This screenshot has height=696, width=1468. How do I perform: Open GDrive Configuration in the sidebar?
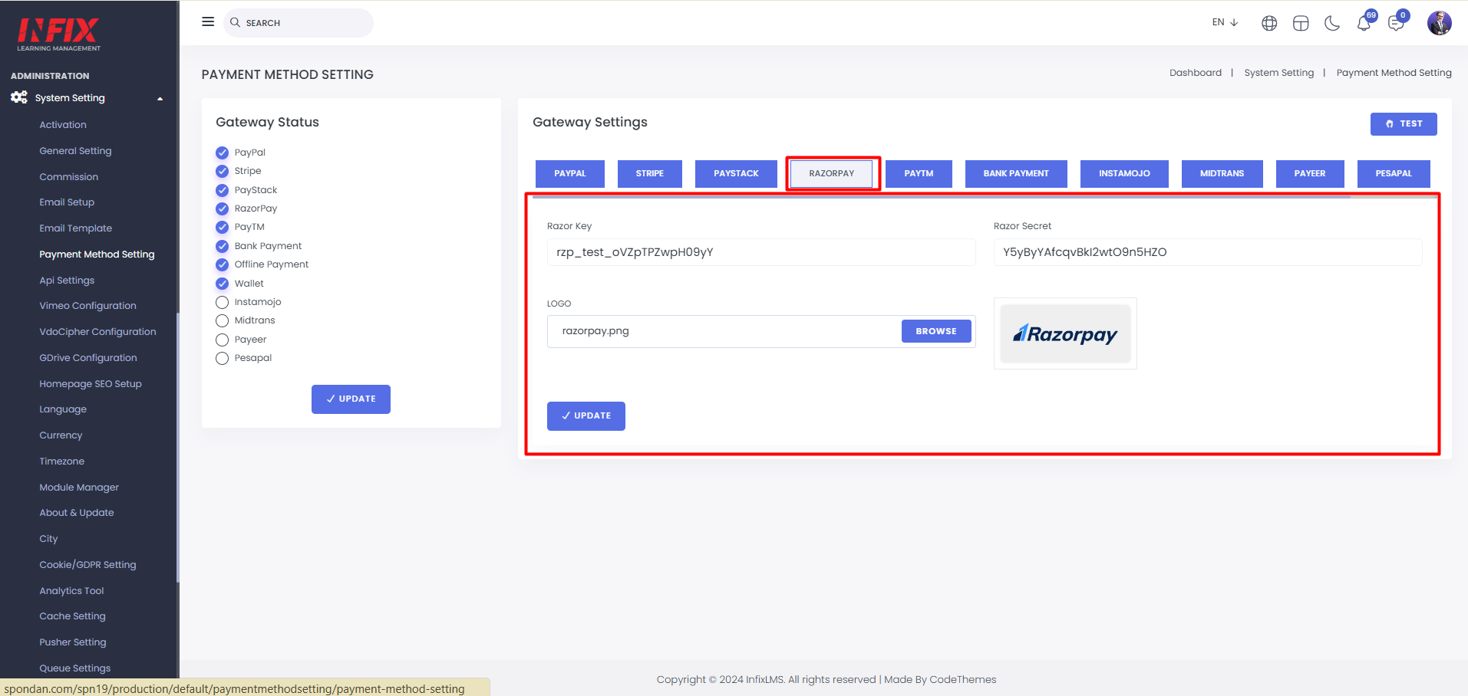click(x=88, y=358)
